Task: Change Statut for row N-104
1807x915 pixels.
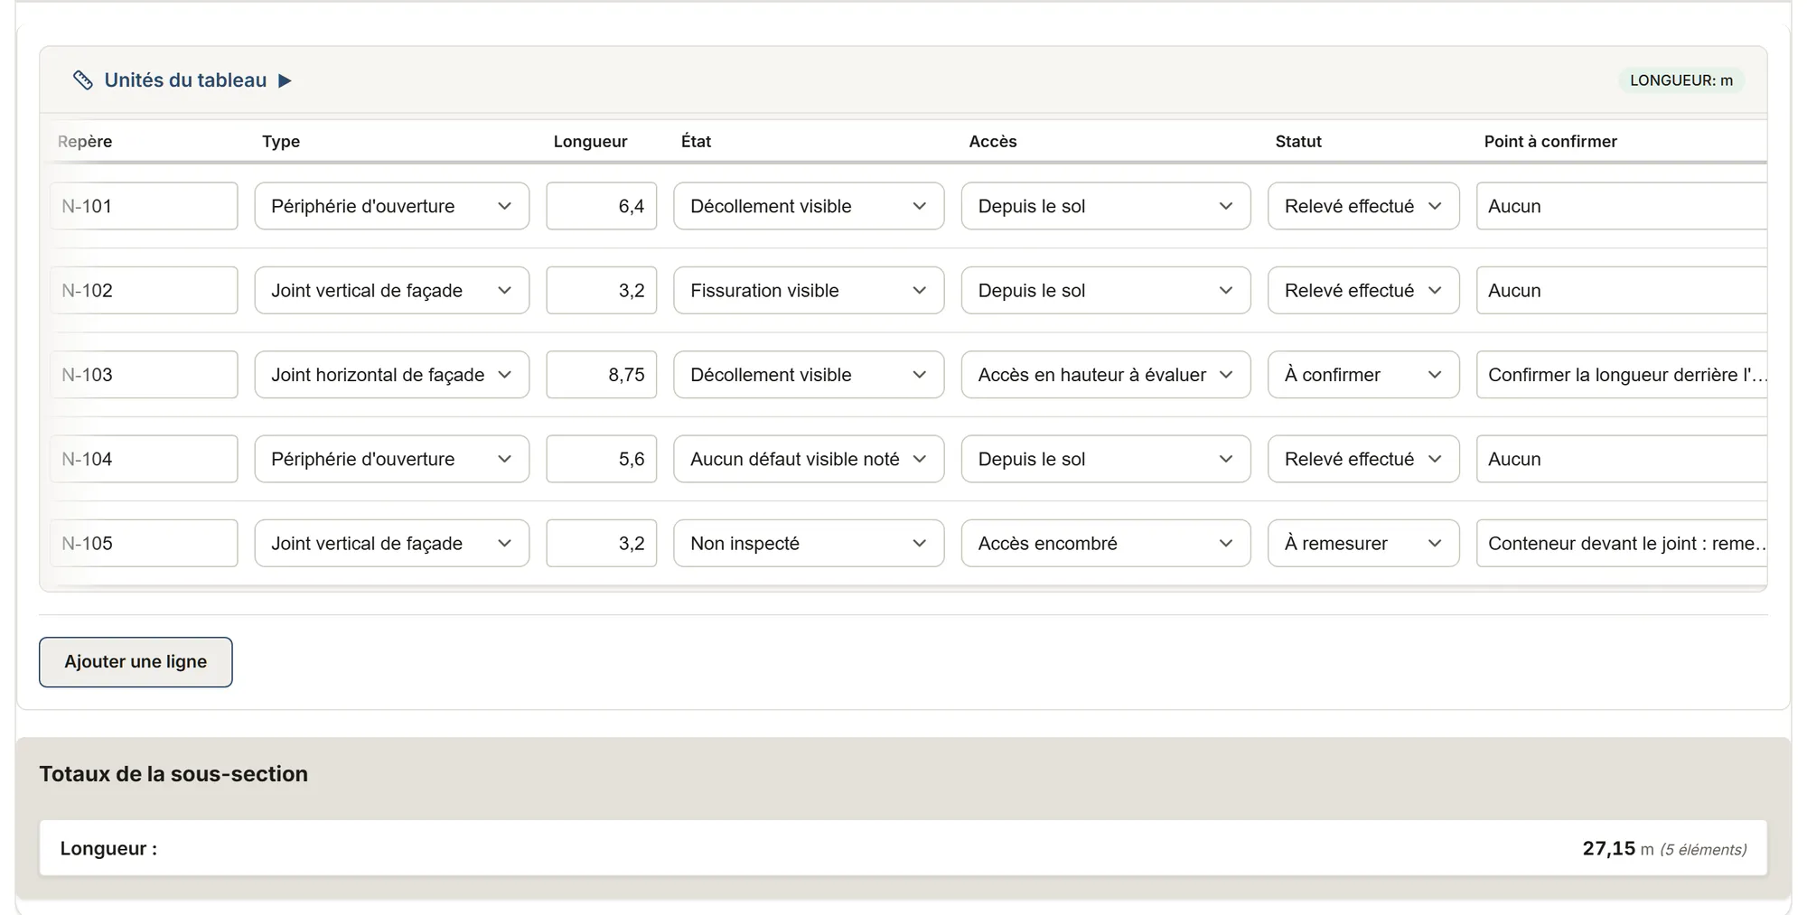Action: (x=1363, y=459)
